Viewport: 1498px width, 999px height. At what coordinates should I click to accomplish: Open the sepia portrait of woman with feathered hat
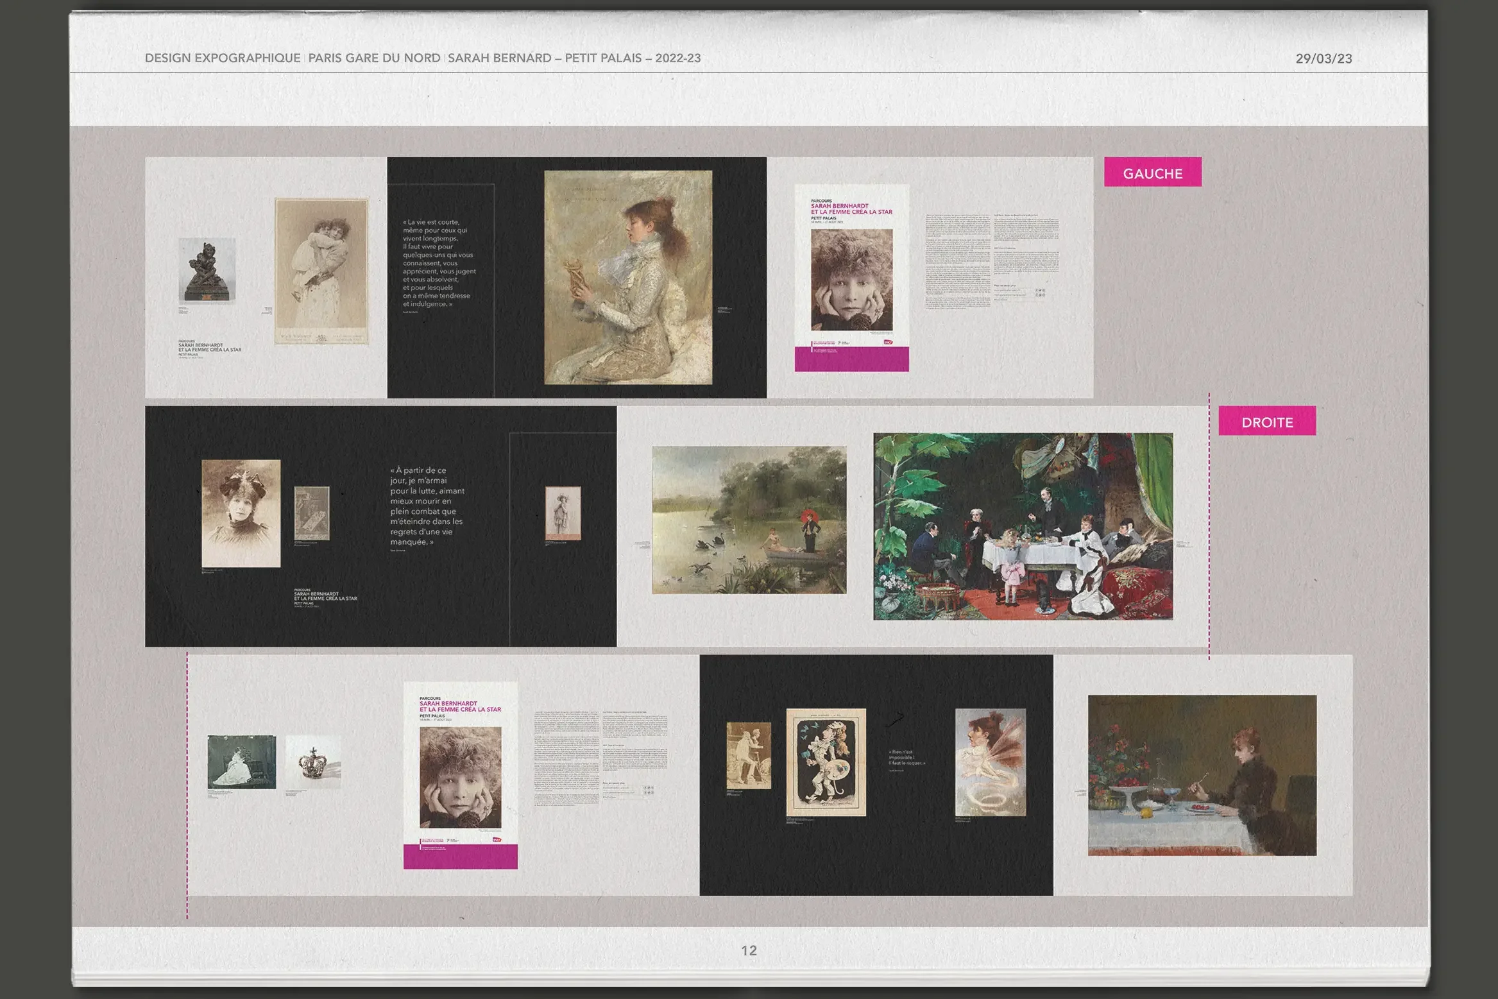pyautogui.click(x=241, y=513)
